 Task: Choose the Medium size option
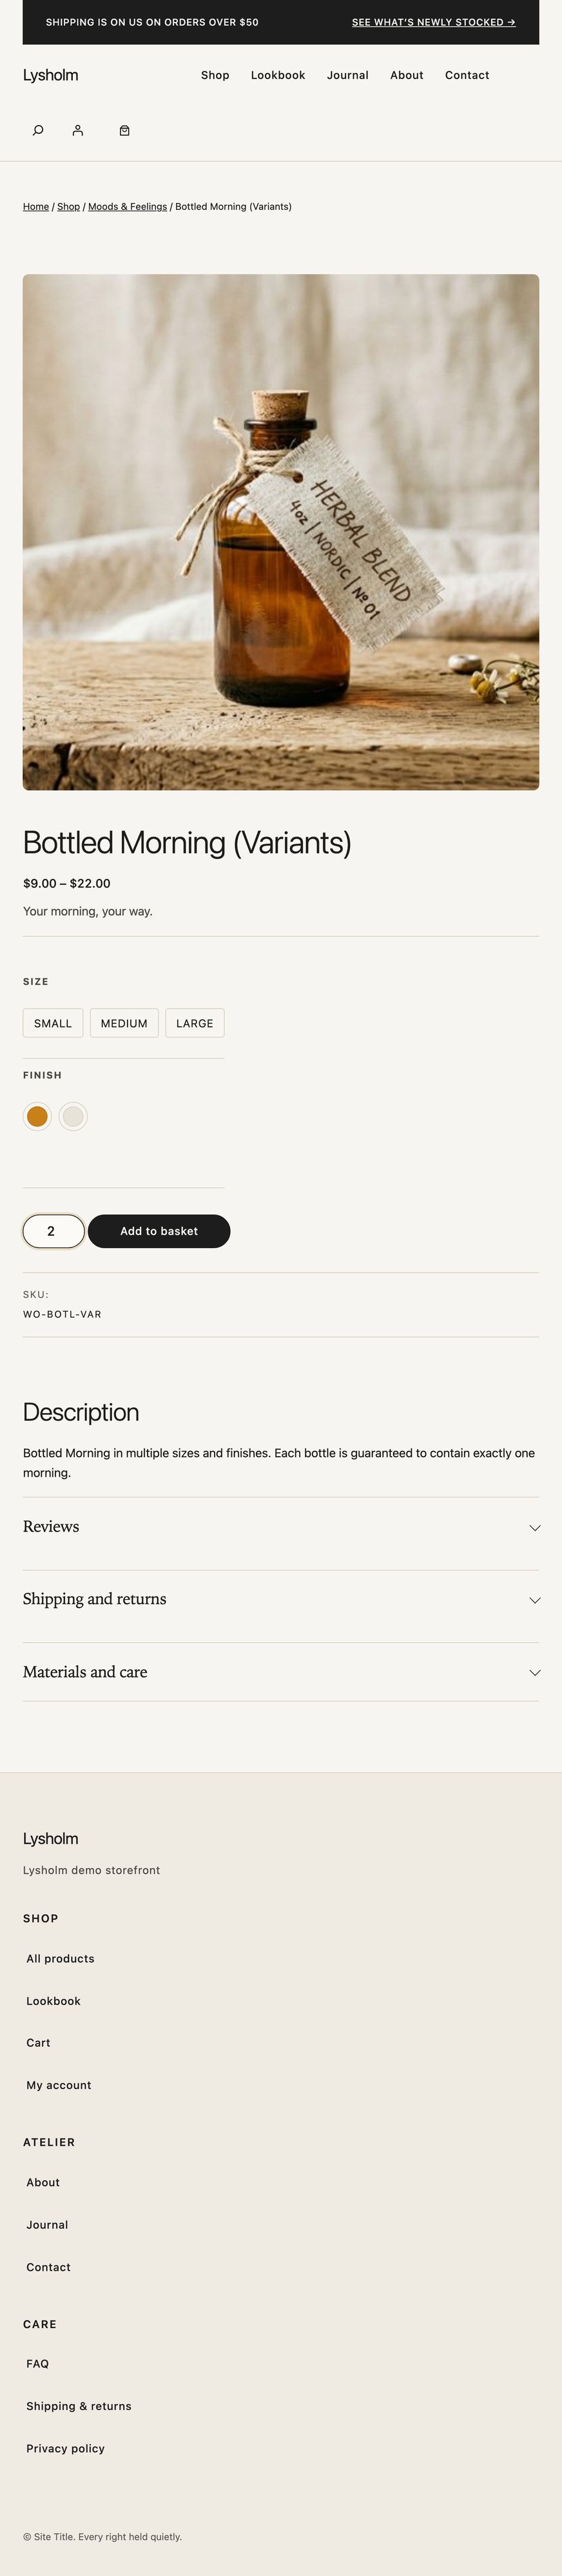124,1023
